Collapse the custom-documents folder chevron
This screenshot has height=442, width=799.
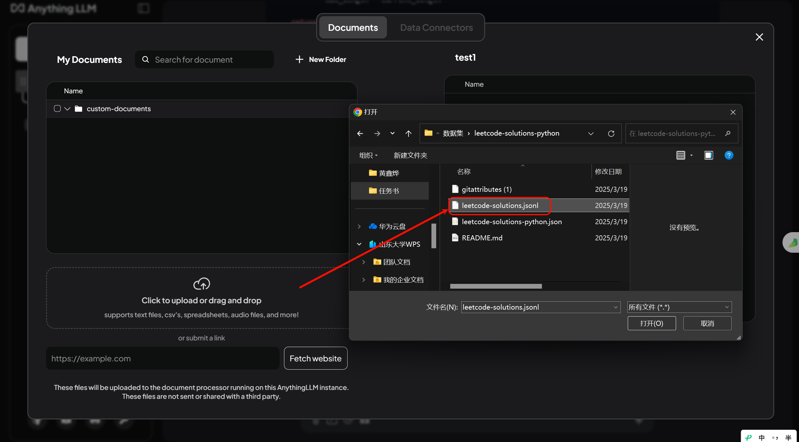pos(67,109)
